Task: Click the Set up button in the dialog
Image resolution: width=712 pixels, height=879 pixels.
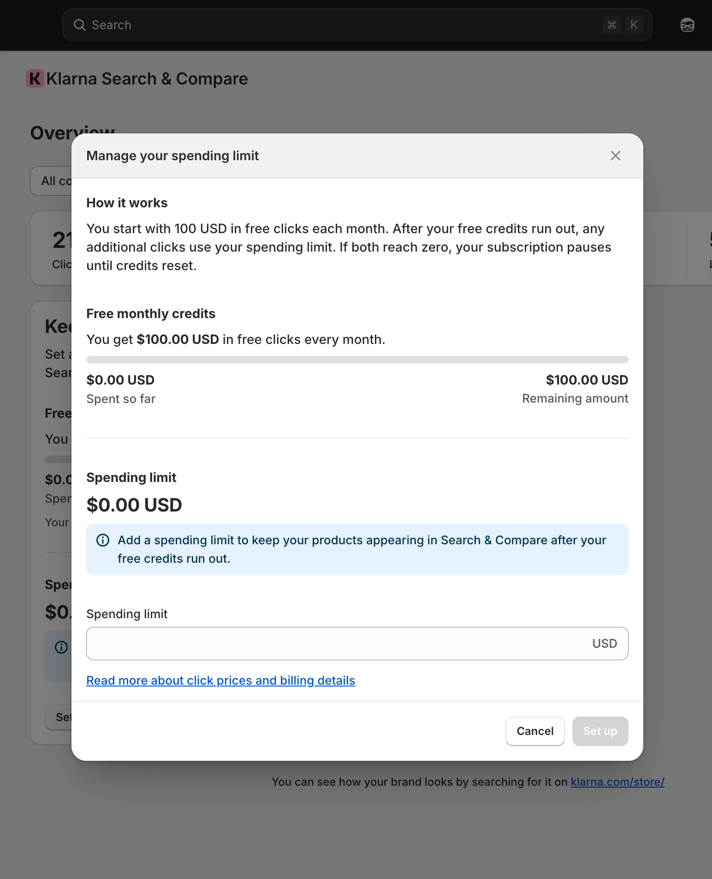Action: tap(600, 731)
